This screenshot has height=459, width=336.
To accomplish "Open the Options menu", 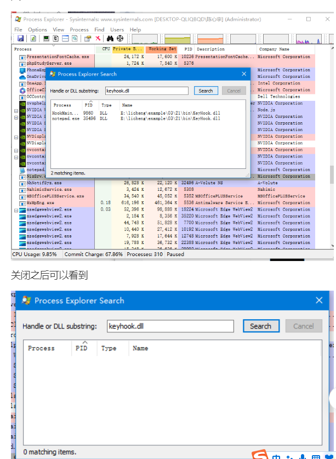I will [37, 30].
